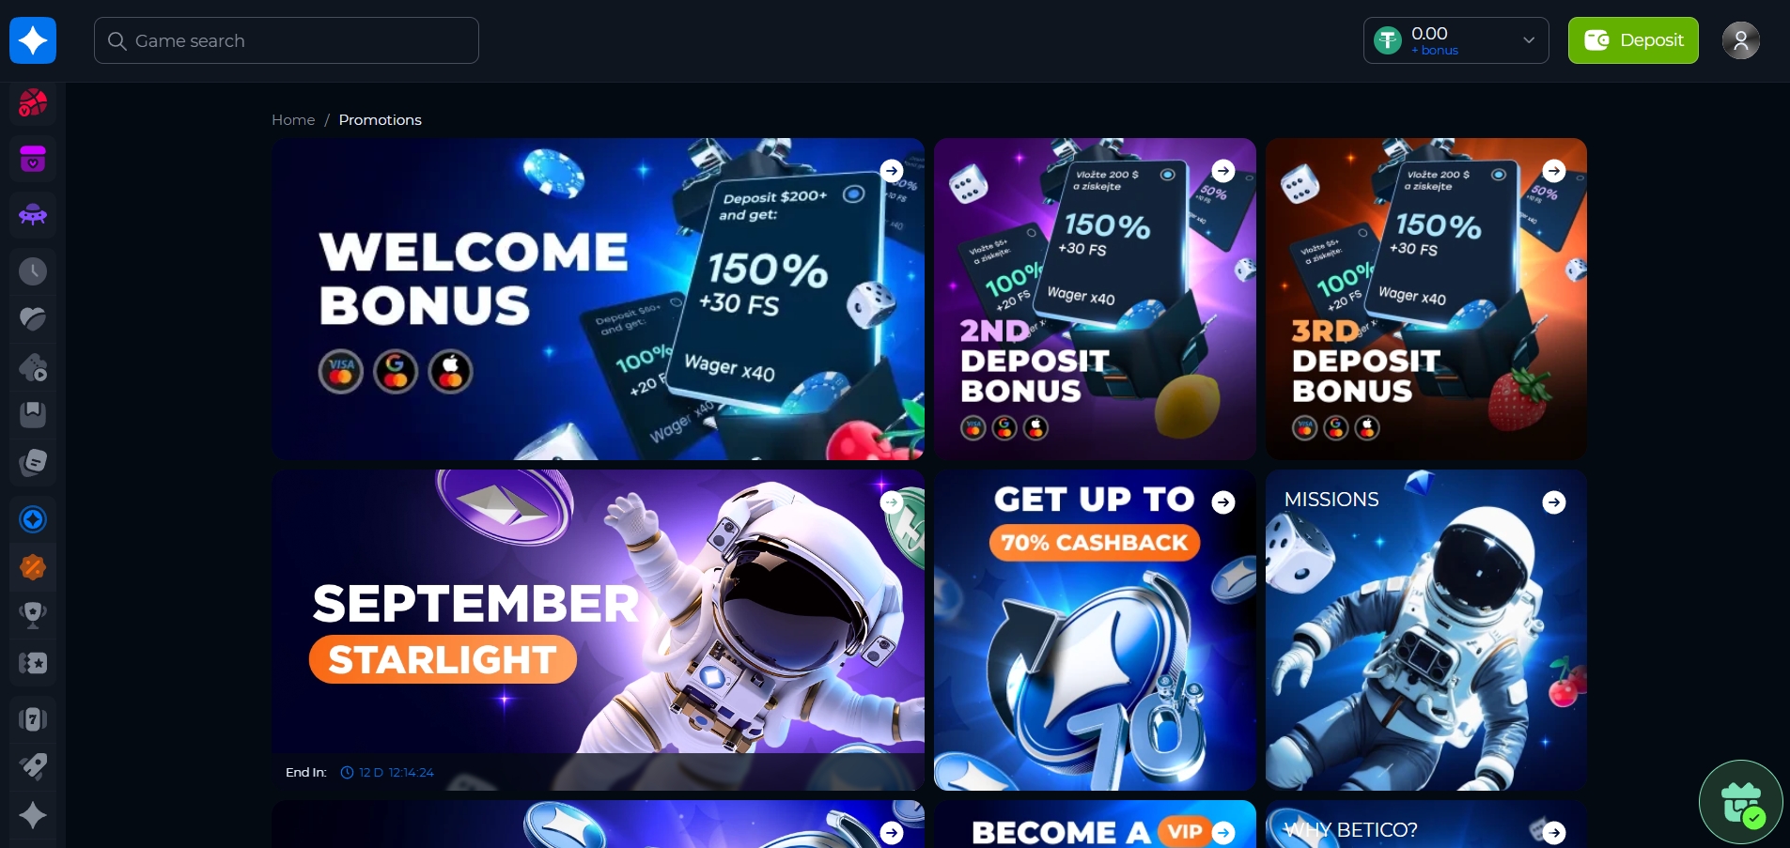
Task: Click the orange percent promotions icon
Action: pos(33,567)
